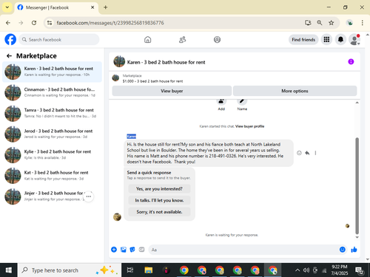Bookmark this page with star icon
The image size is (370, 277).
[x=332, y=23]
